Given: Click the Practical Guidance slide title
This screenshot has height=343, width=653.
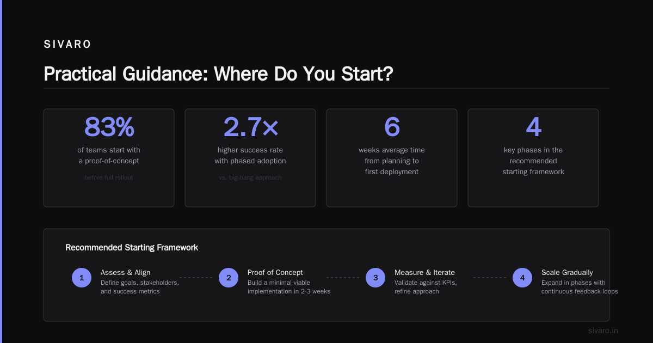Looking at the screenshot, I should pyautogui.click(x=218, y=73).
